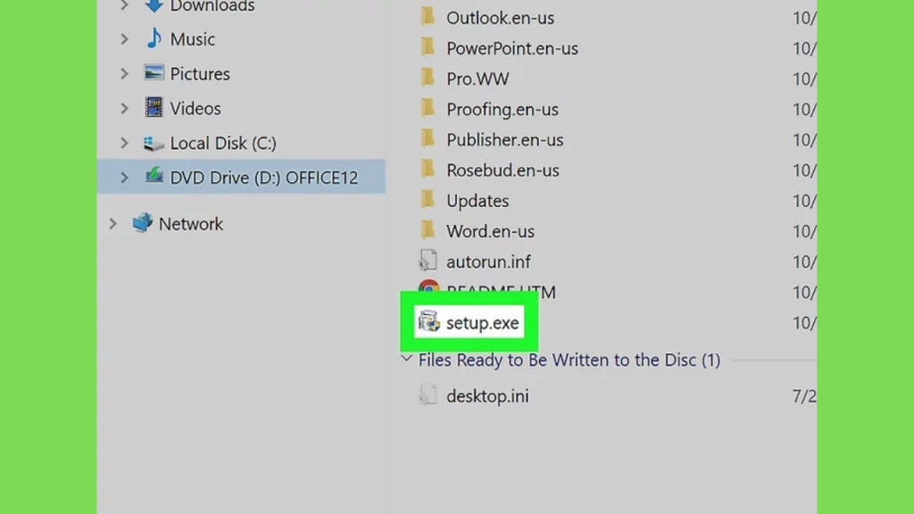The width and height of the screenshot is (914, 514).
Task: Select the Updates folder name
Action: tap(478, 201)
